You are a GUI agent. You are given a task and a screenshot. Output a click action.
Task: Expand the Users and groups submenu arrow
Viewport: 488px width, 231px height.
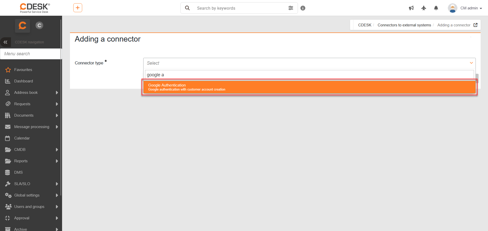click(57, 207)
